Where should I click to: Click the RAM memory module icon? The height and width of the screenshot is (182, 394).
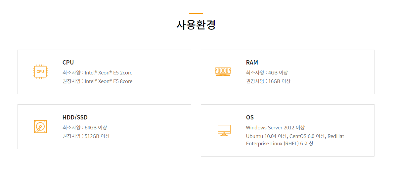[223, 72]
